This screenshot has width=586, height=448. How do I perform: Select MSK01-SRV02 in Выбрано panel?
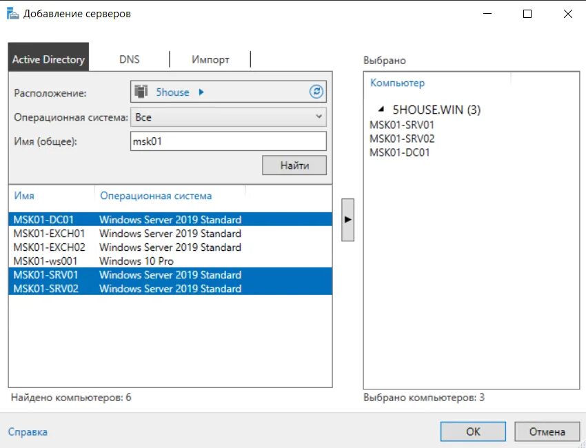(x=402, y=139)
